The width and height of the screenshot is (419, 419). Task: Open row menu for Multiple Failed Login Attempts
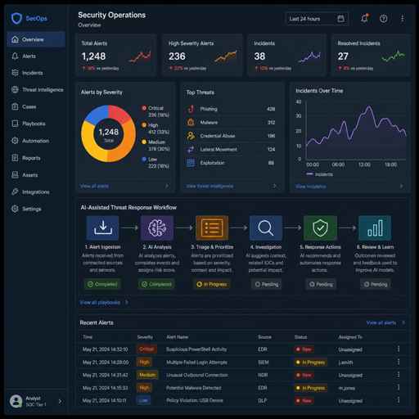(x=399, y=362)
